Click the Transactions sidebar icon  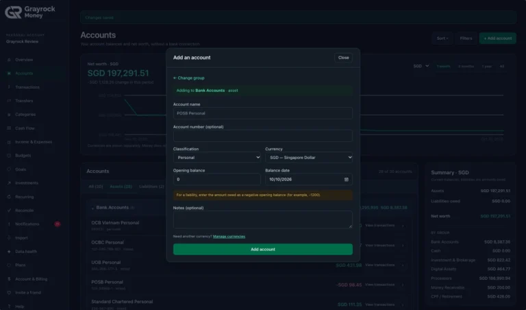pyautogui.click(x=9, y=87)
